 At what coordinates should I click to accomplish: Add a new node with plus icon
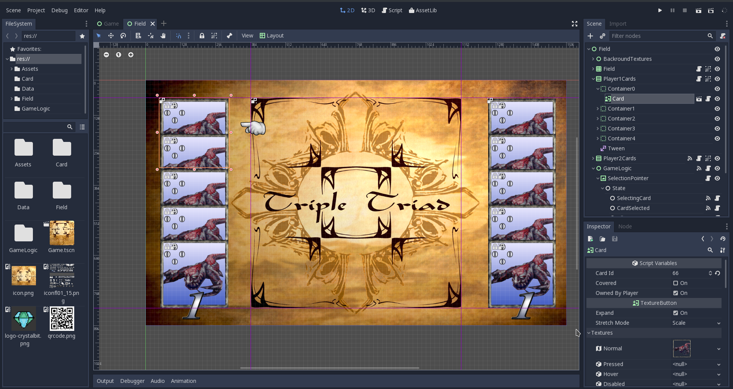(590, 36)
